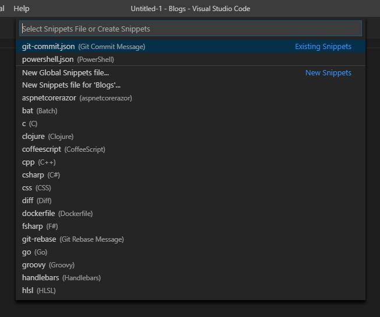Pick groovy from the language list

(x=191, y=265)
